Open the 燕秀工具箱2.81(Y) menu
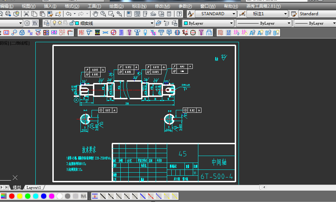 point(264,6)
